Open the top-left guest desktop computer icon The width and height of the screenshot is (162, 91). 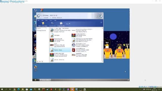coord(35,10)
